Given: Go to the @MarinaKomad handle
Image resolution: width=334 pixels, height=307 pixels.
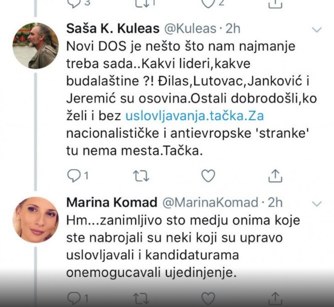Looking at the screenshot, I should (211, 202).
